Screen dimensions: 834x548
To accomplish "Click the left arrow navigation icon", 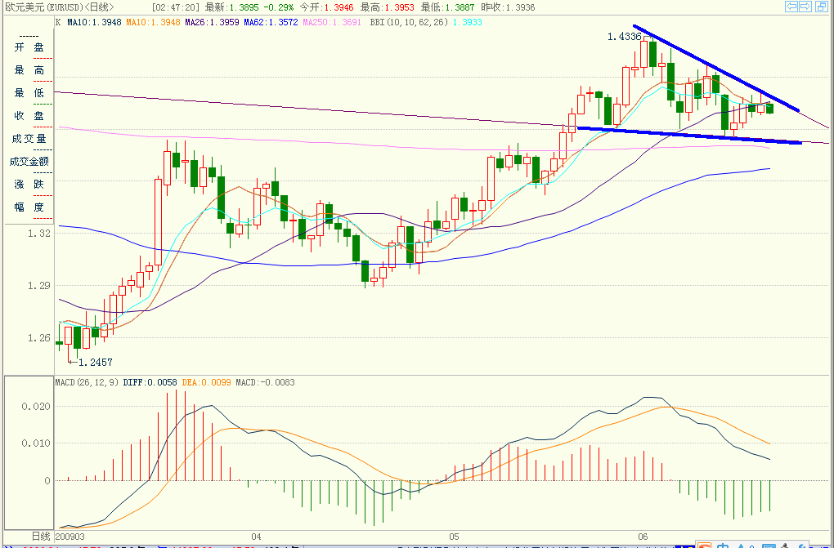I will (x=791, y=7).
